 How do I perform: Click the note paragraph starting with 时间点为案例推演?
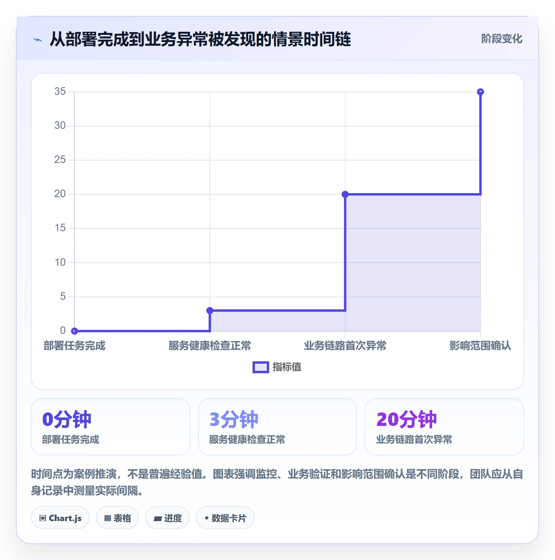click(x=277, y=482)
